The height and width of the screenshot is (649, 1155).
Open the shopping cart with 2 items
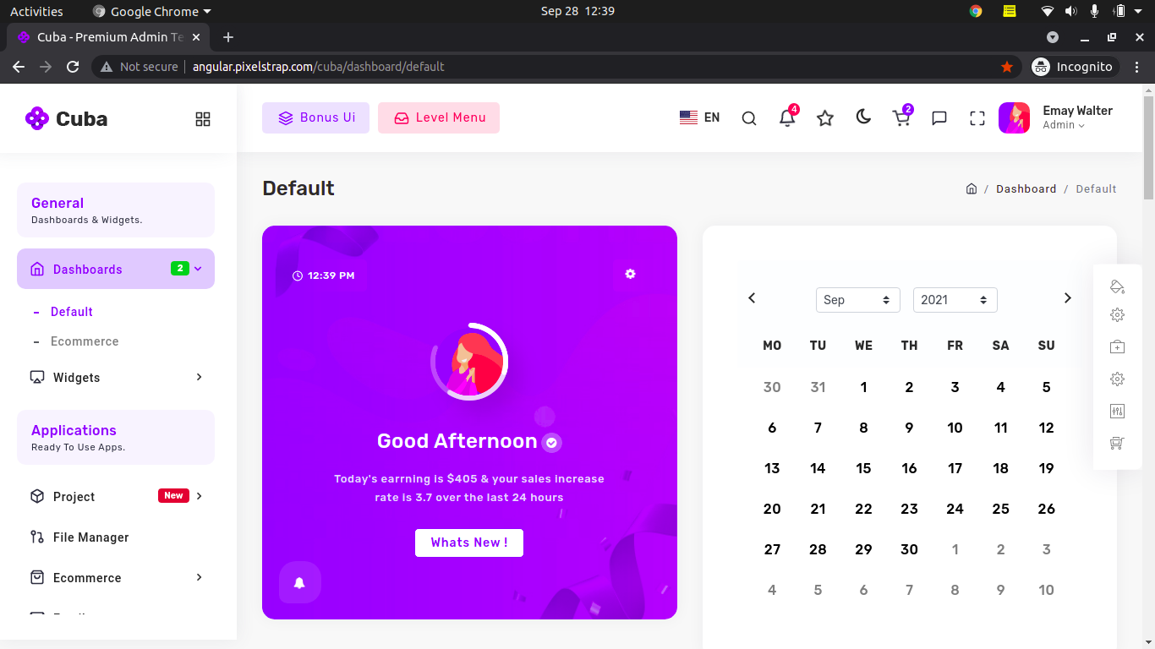tap(901, 119)
